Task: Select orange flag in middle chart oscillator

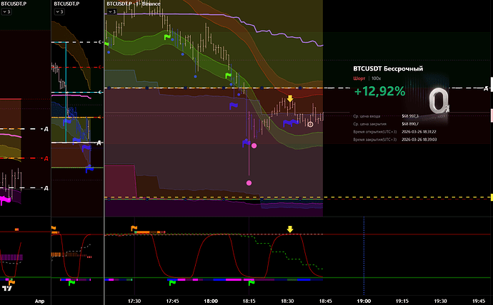Action: (55, 229)
